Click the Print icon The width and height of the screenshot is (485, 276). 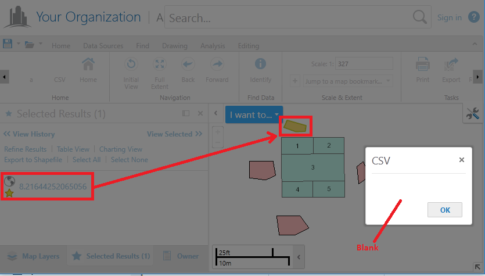click(x=422, y=64)
